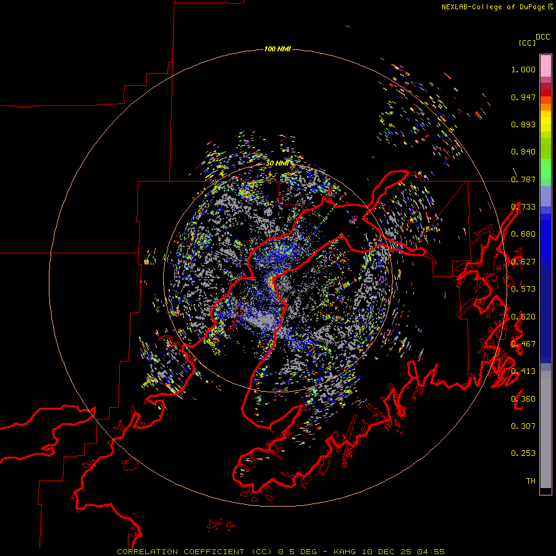
Task: Click the 0.413 legend value
Action: point(523,371)
